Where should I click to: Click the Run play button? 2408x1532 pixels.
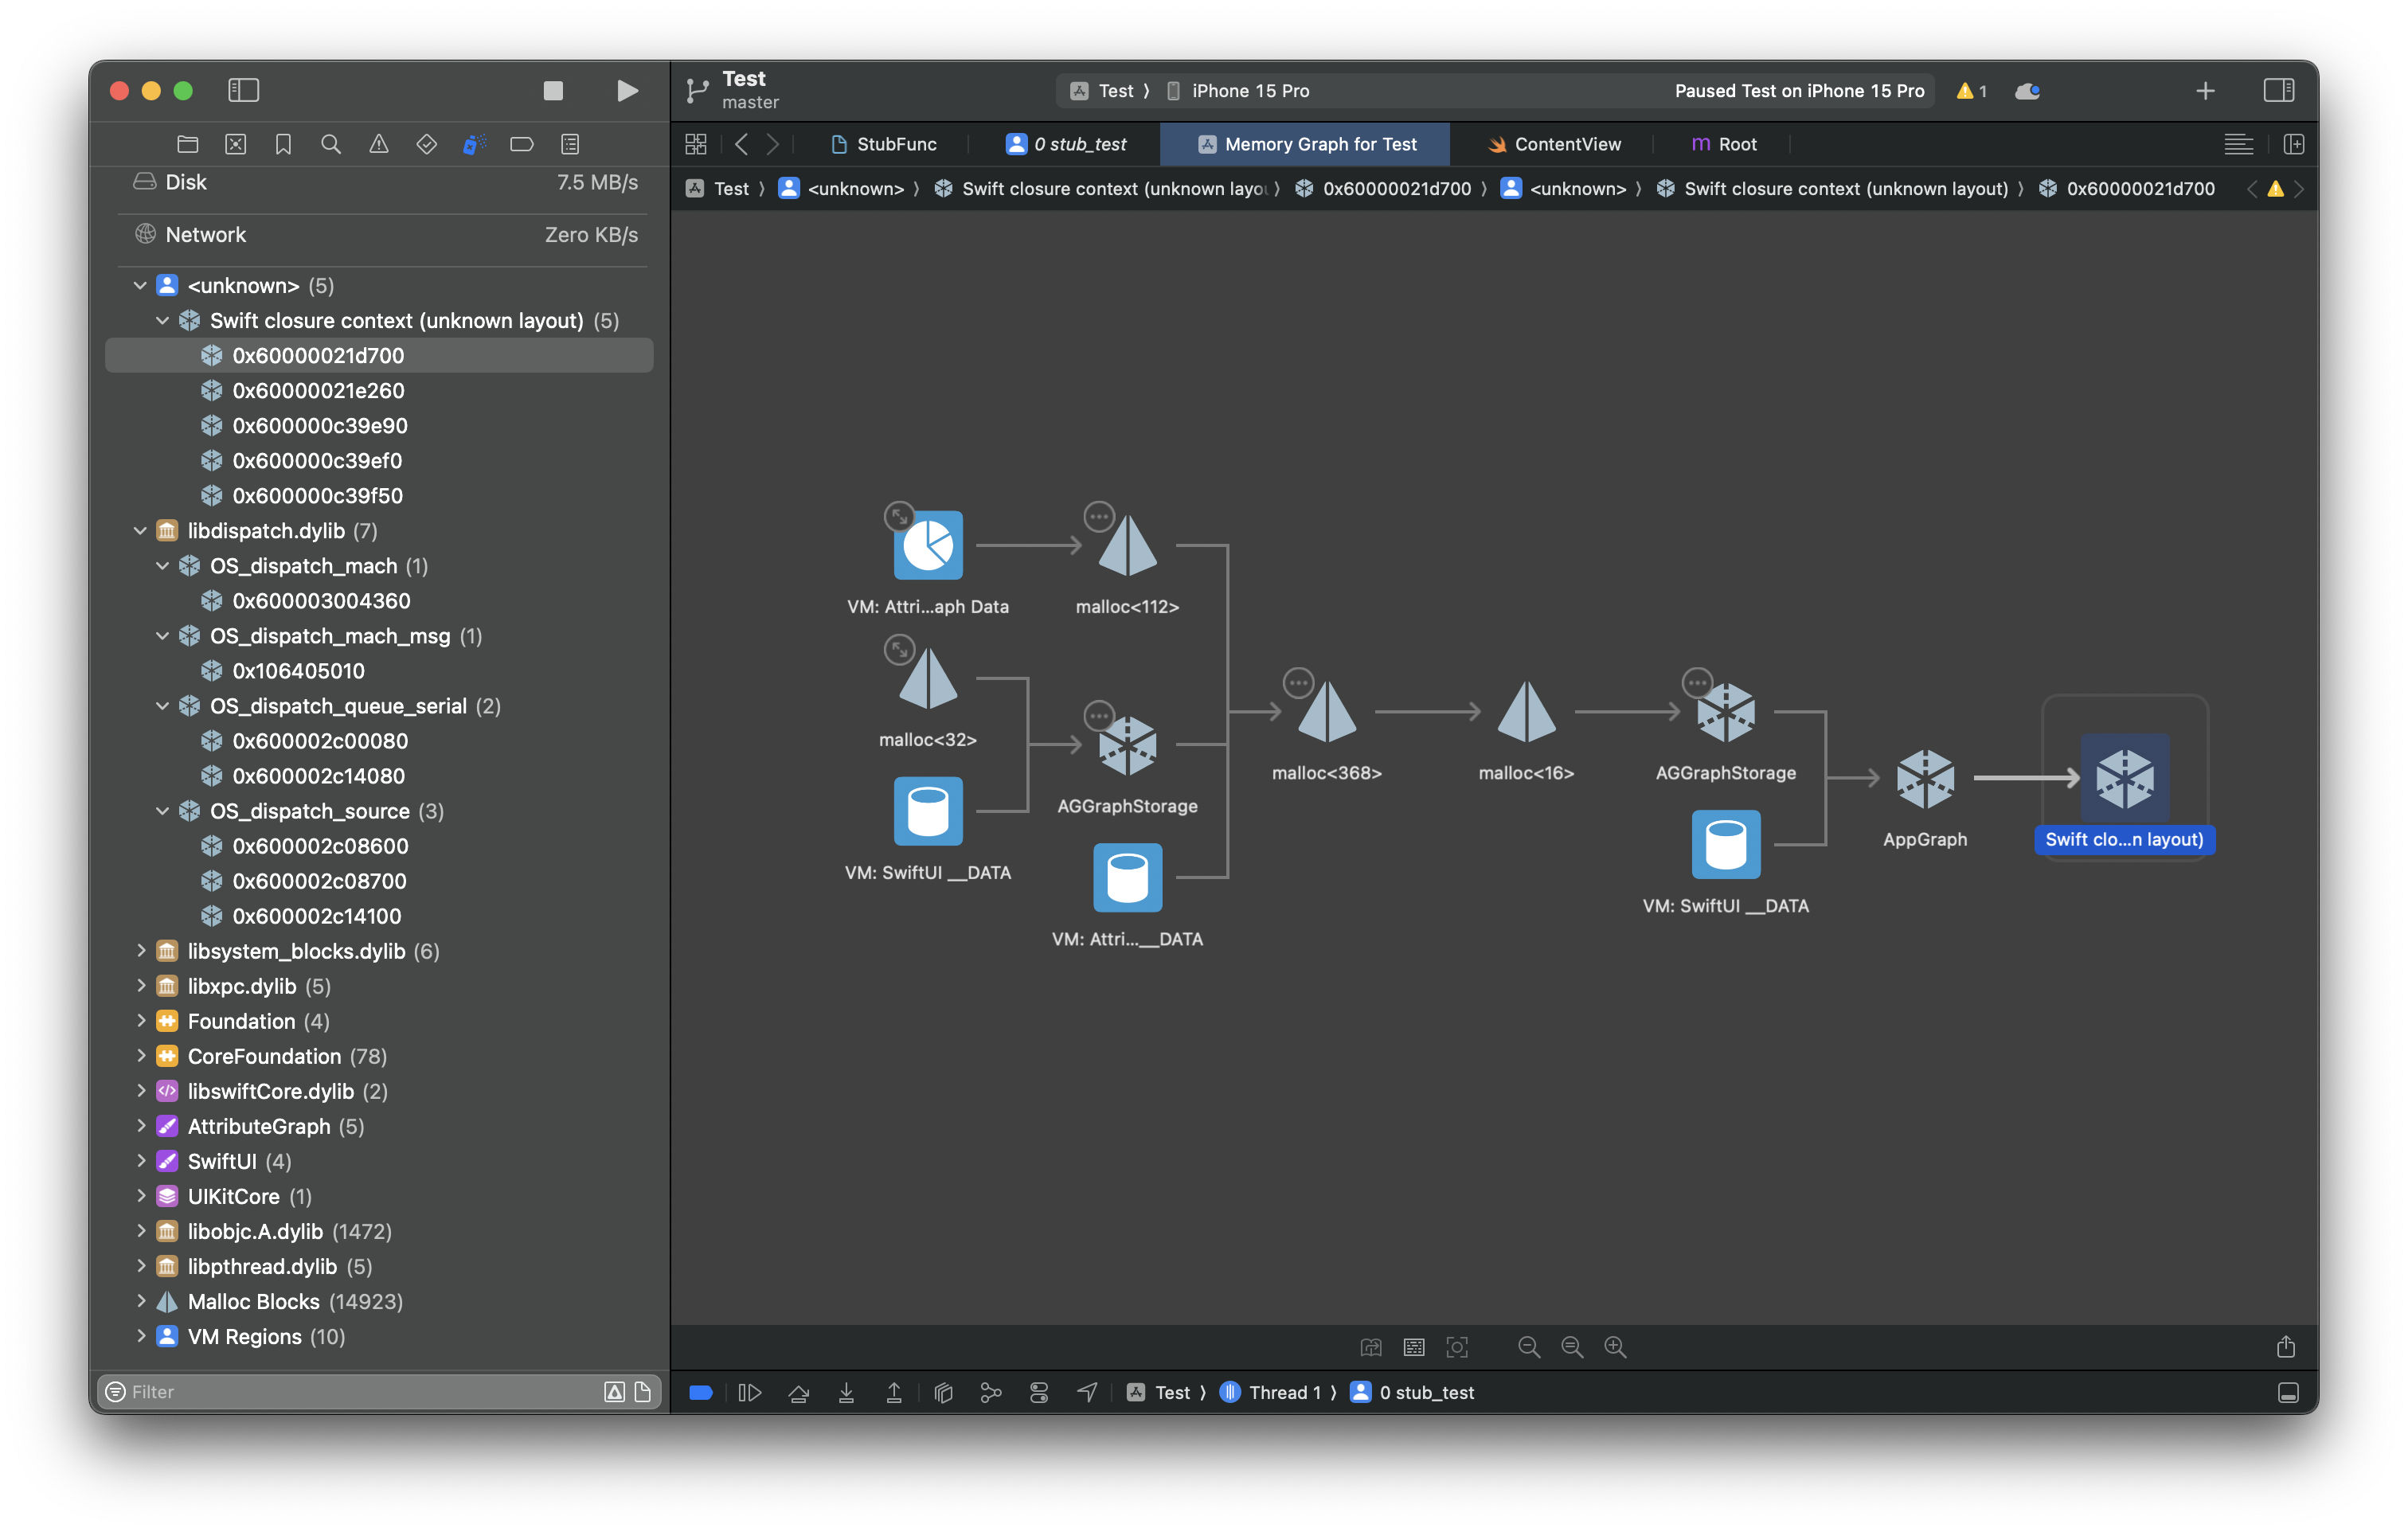point(627,91)
